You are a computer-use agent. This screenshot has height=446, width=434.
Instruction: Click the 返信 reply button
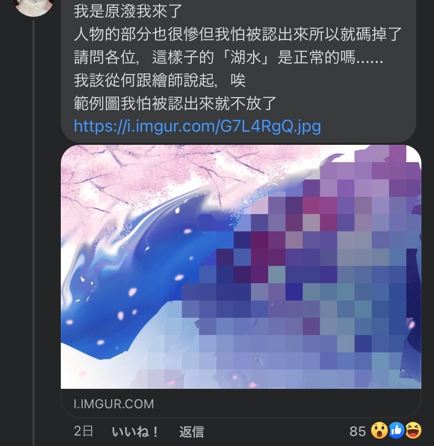191,431
